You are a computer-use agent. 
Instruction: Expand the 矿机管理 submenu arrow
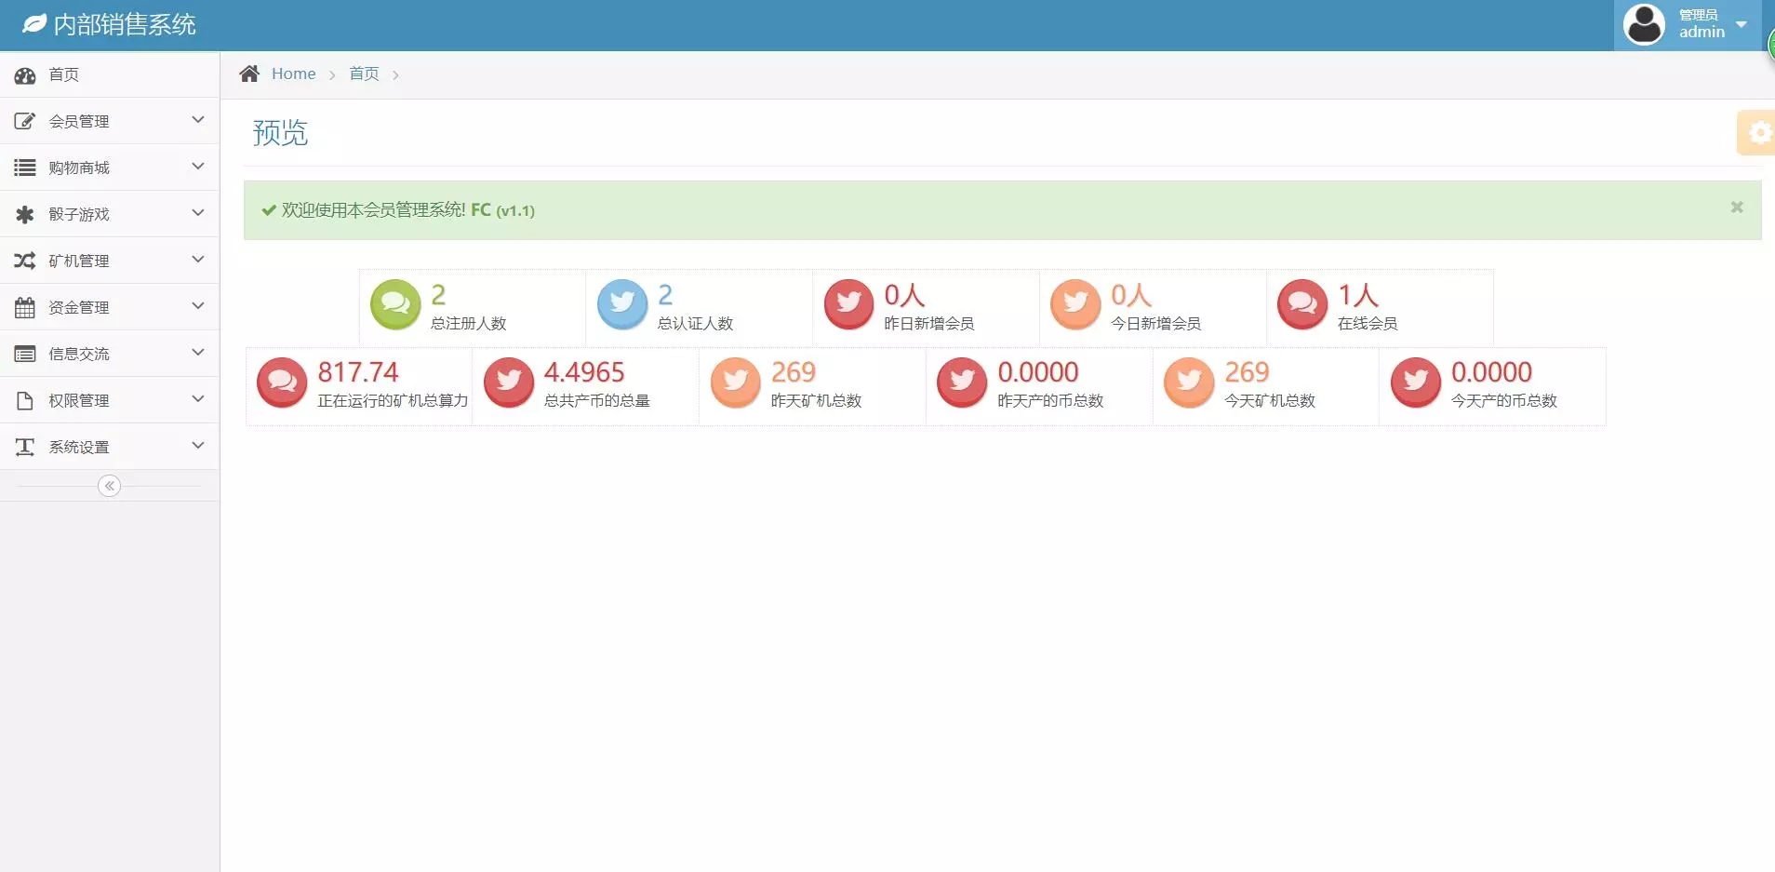click(x=197, y=260)
